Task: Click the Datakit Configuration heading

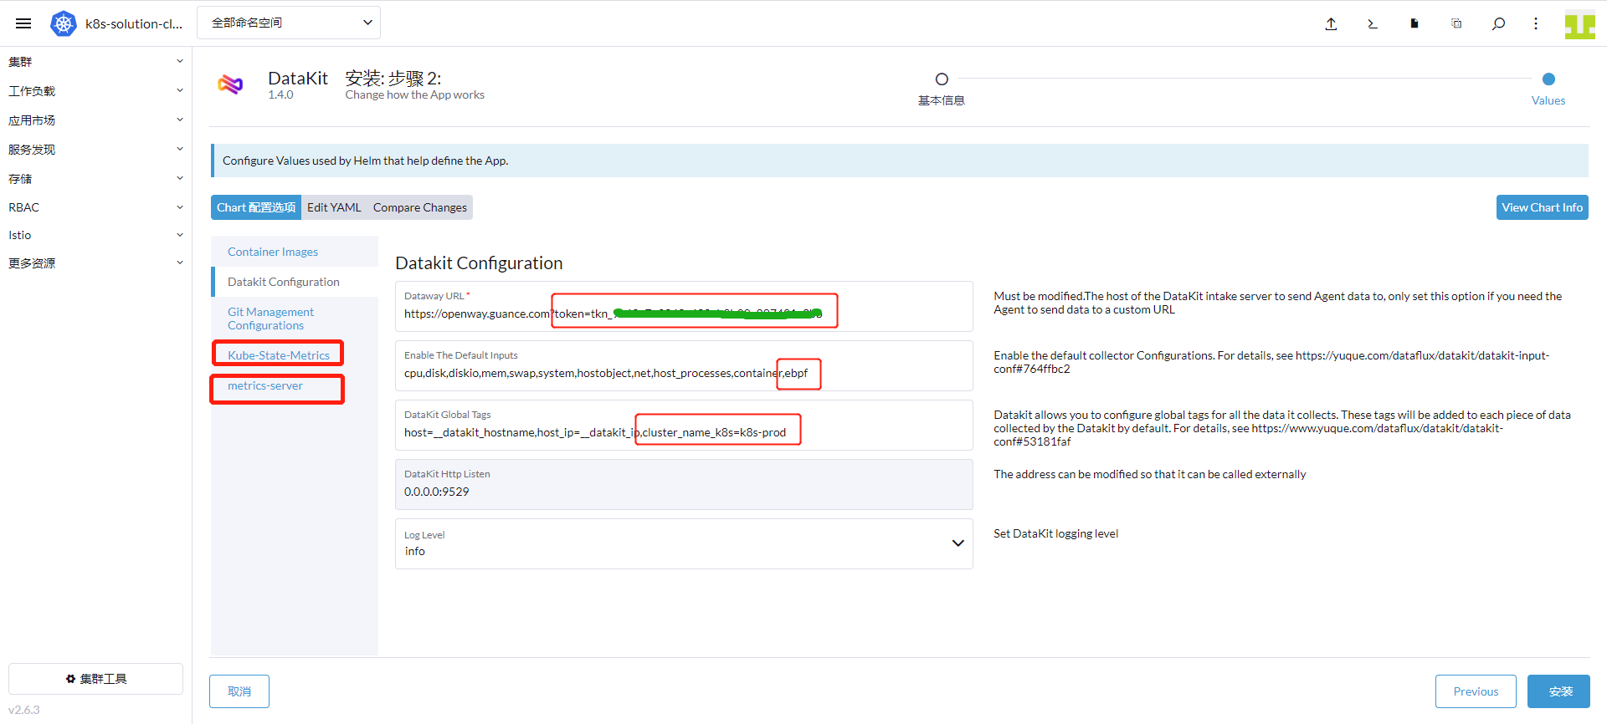Action: pyautogui.click(x=479, y=263)
